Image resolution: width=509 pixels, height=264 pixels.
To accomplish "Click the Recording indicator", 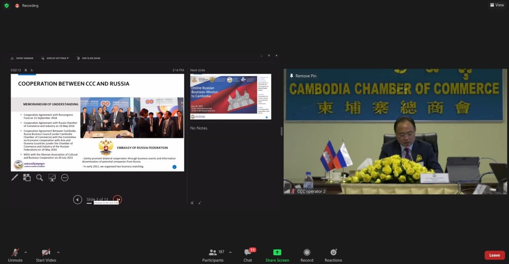I will [x=27, y=6].
